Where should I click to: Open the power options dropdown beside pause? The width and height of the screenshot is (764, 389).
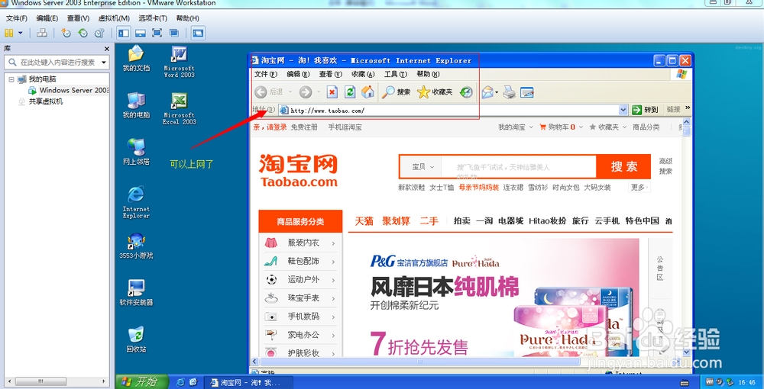pyautogui.click(x=21, y=33)
